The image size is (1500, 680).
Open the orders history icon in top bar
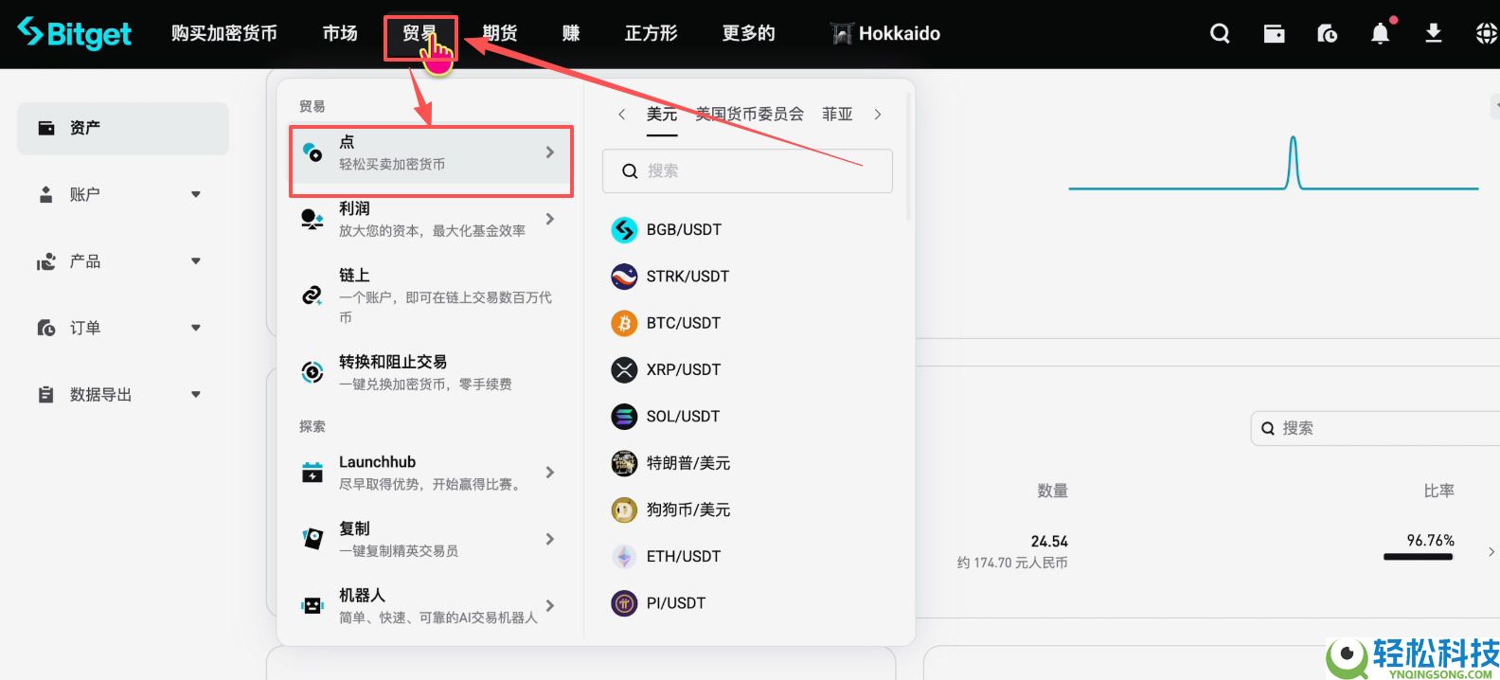[1327, 34]
